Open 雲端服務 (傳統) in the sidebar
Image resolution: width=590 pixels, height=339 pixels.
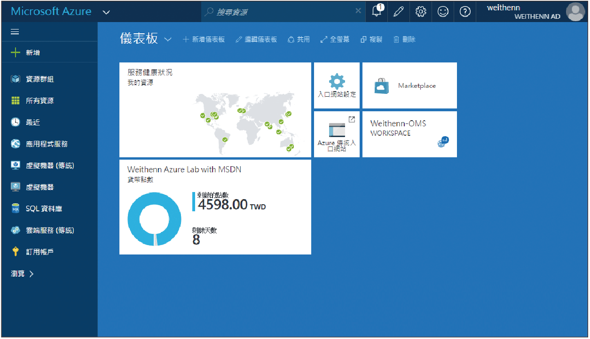[49, 230]
